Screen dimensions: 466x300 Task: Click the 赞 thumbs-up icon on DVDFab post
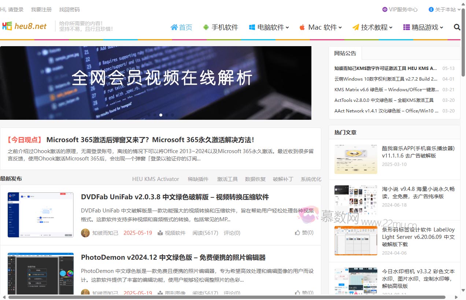[x=298, y=233]
